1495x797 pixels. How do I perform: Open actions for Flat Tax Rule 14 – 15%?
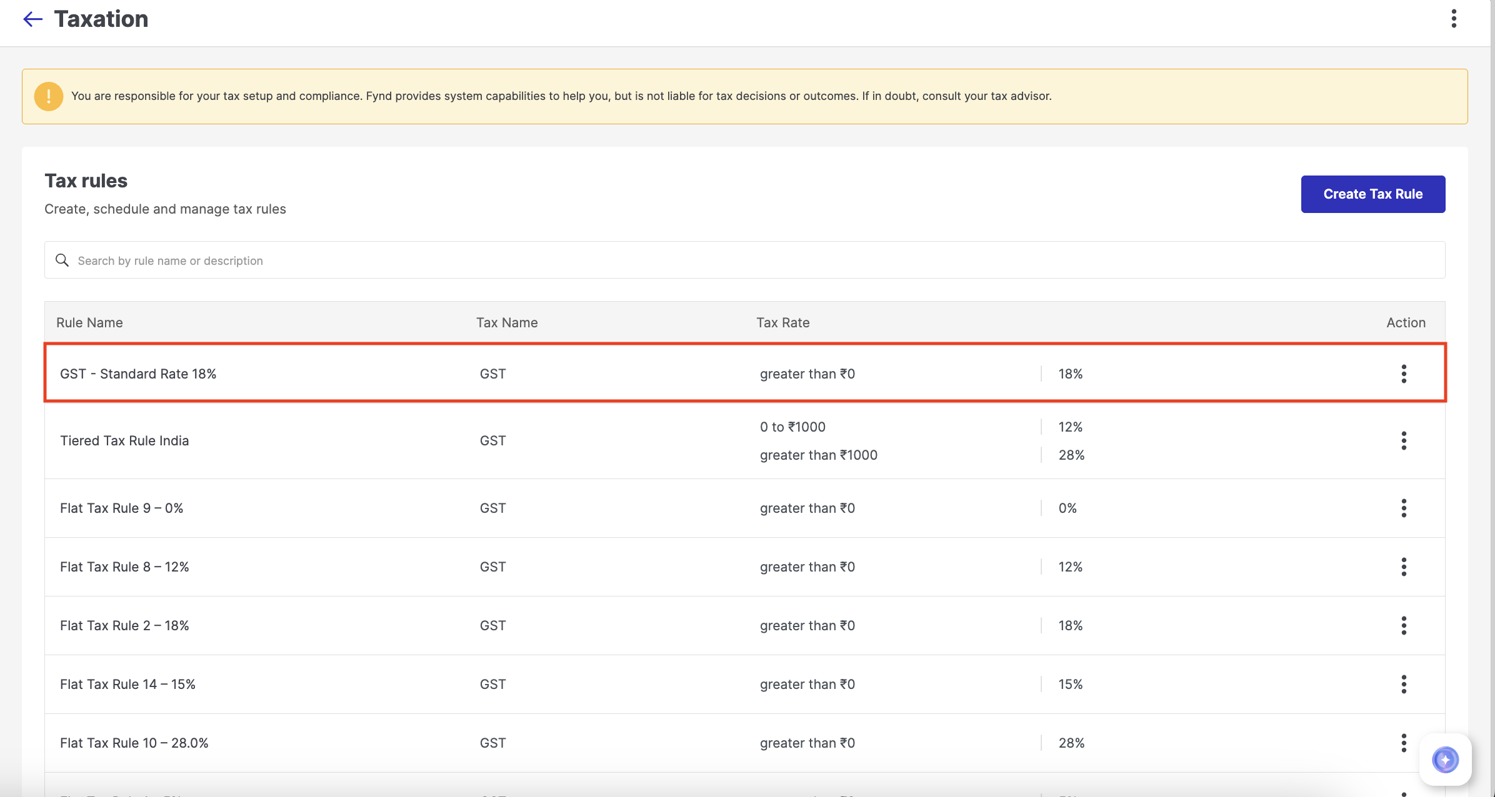(1404, 684)
